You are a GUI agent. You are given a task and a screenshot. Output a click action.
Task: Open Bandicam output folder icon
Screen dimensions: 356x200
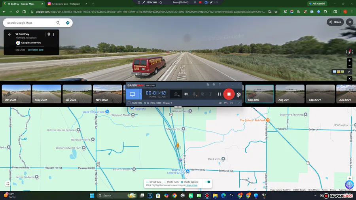(x=208, y=85)
